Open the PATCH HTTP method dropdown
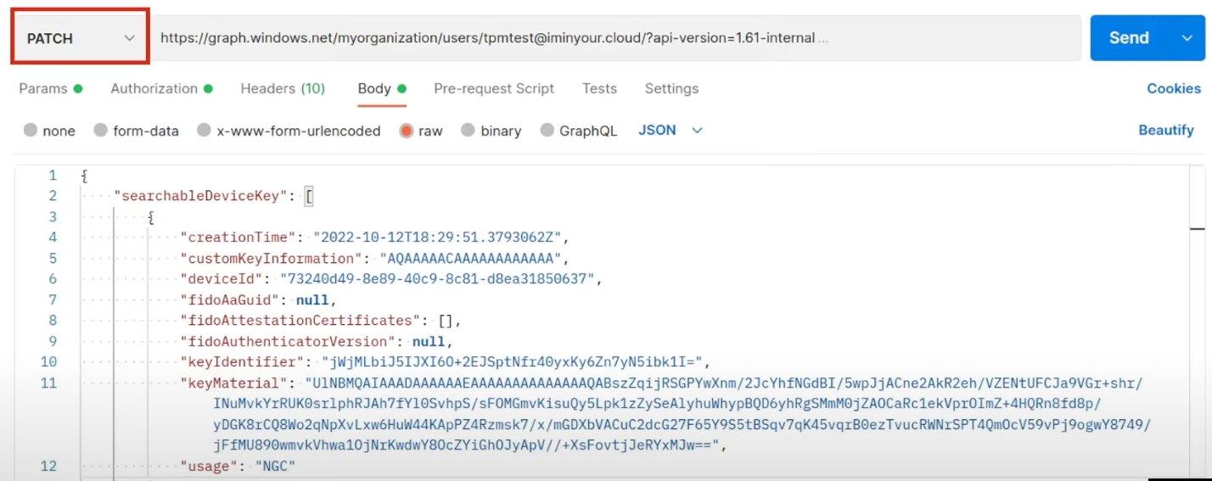1212x481 pixels. 81,38
